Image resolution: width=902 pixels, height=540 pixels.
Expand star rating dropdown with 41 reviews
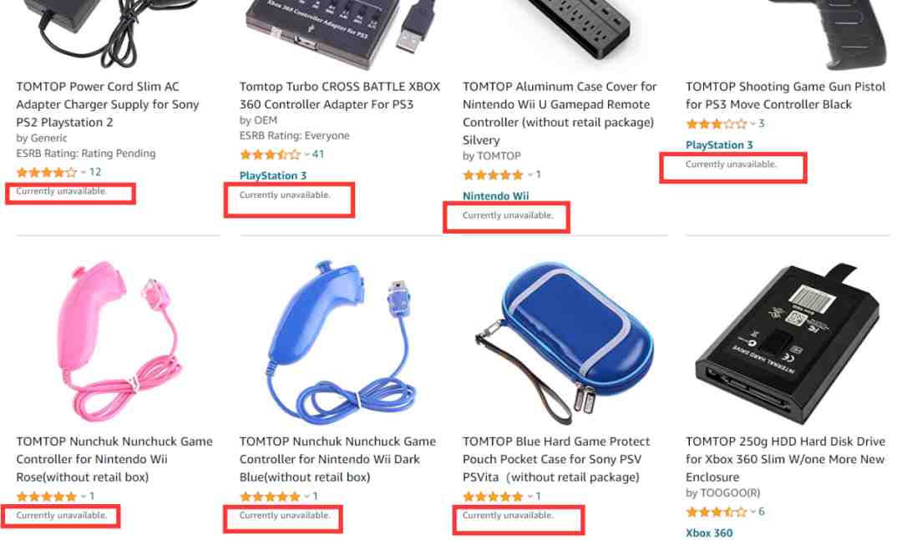coord(307,154)
